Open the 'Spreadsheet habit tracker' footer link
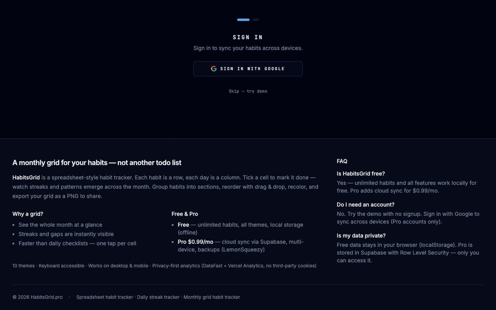 tap(105, 297)
